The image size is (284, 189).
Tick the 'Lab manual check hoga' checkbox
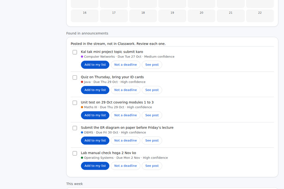point(75,153)
